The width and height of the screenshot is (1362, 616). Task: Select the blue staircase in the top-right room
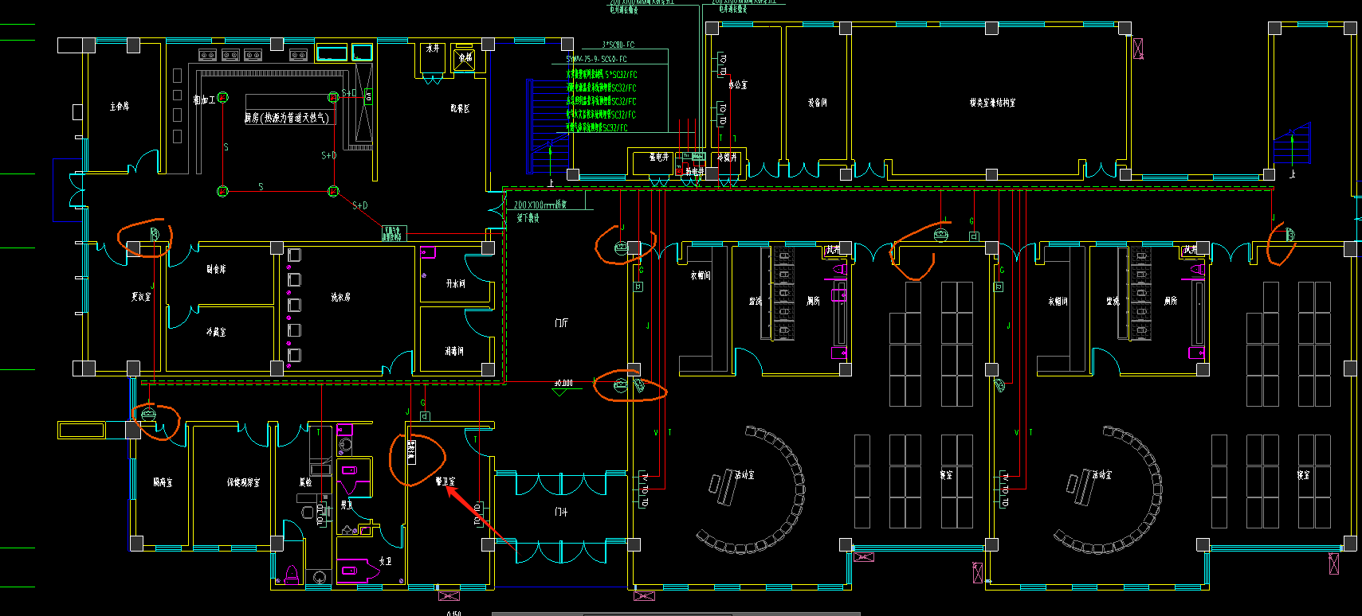point(1292,144)
